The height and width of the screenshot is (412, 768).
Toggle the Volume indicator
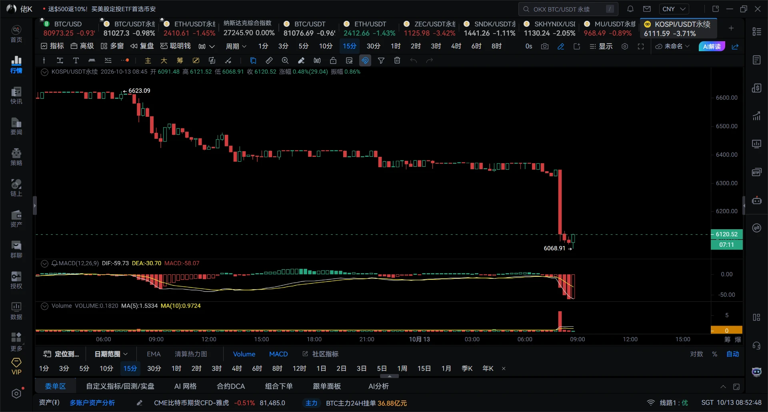pyautogui.click(x=244, y=354)
